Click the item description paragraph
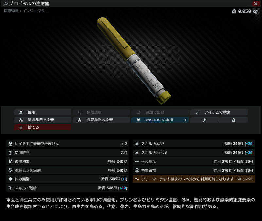 tap(131, 203)
